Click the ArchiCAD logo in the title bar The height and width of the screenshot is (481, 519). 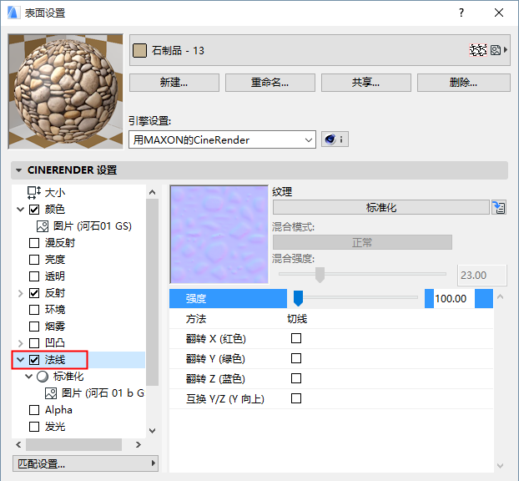click(13, 13)
